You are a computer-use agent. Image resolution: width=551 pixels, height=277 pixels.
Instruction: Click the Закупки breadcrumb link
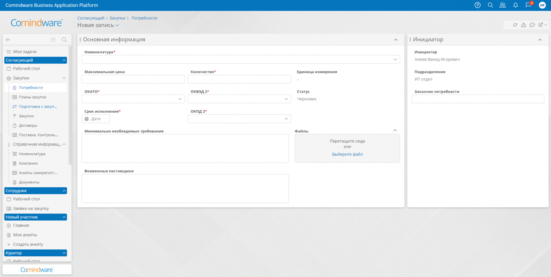pos(117,18)
